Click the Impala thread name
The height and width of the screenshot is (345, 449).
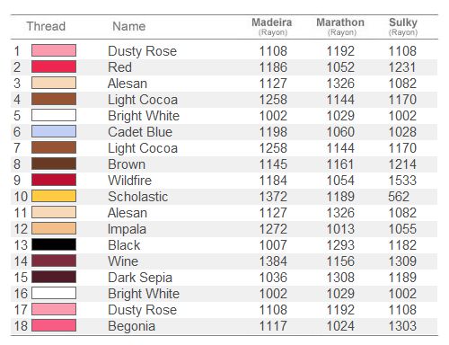click(127, 229)
